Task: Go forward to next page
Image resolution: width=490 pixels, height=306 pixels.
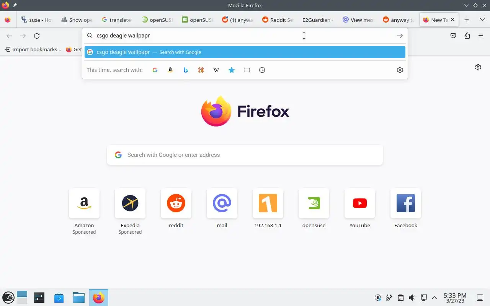Action: 23,36
